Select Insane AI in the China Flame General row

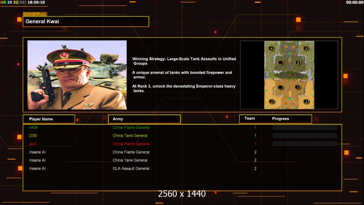point(37,152)
